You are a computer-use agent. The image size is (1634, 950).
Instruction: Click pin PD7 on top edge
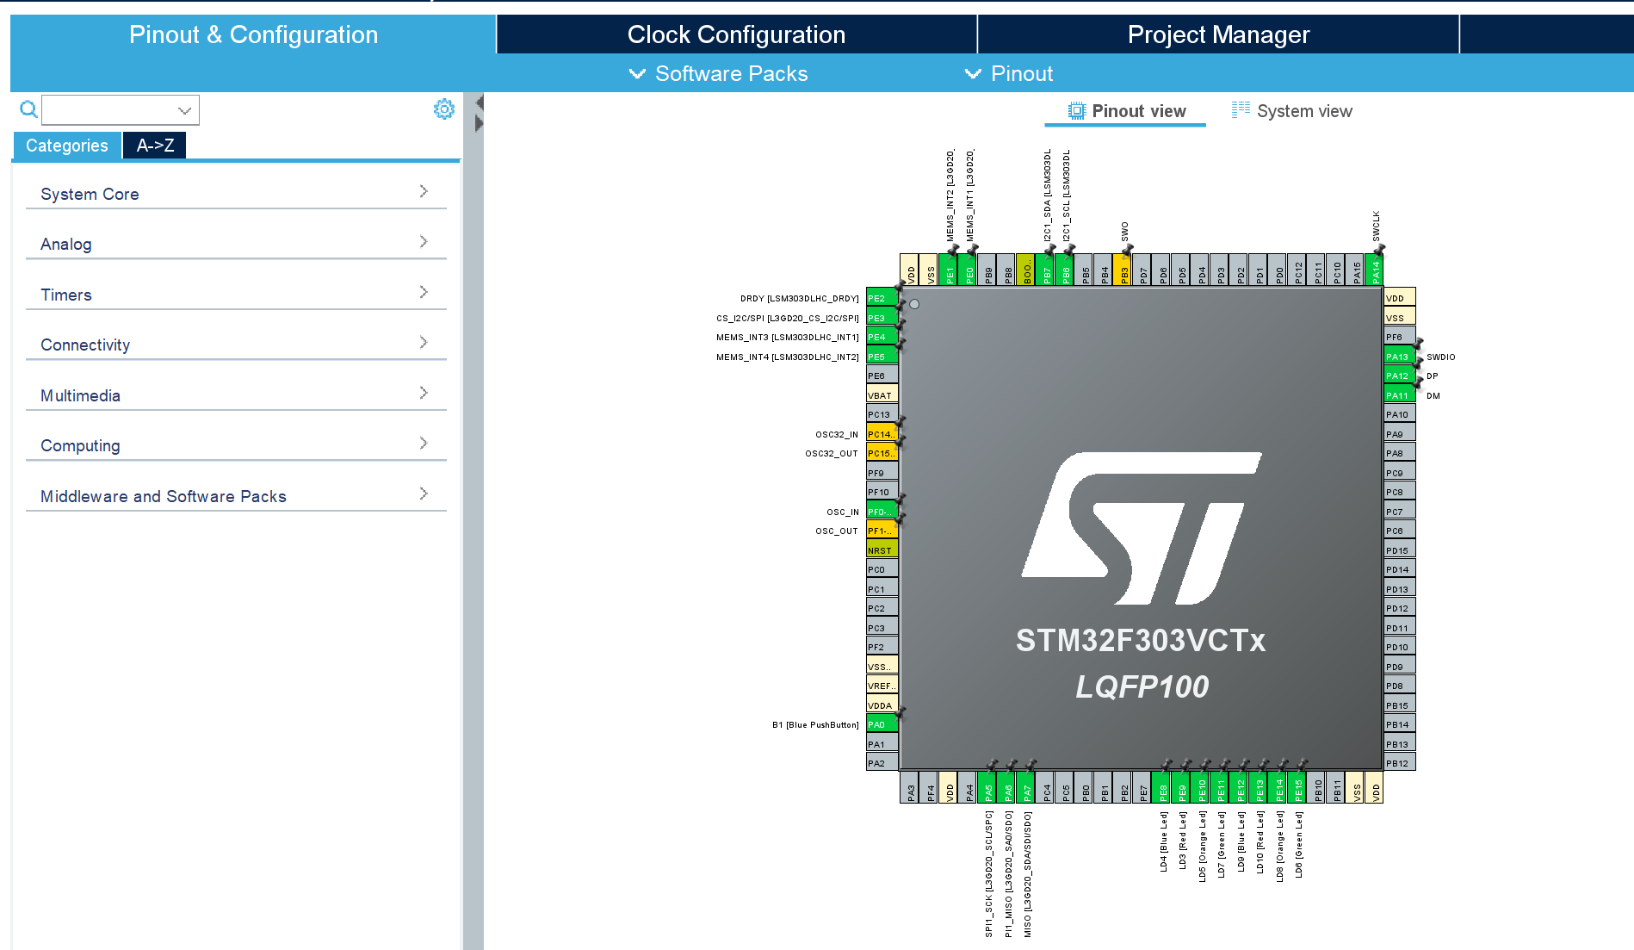(x=1142, y=270)
